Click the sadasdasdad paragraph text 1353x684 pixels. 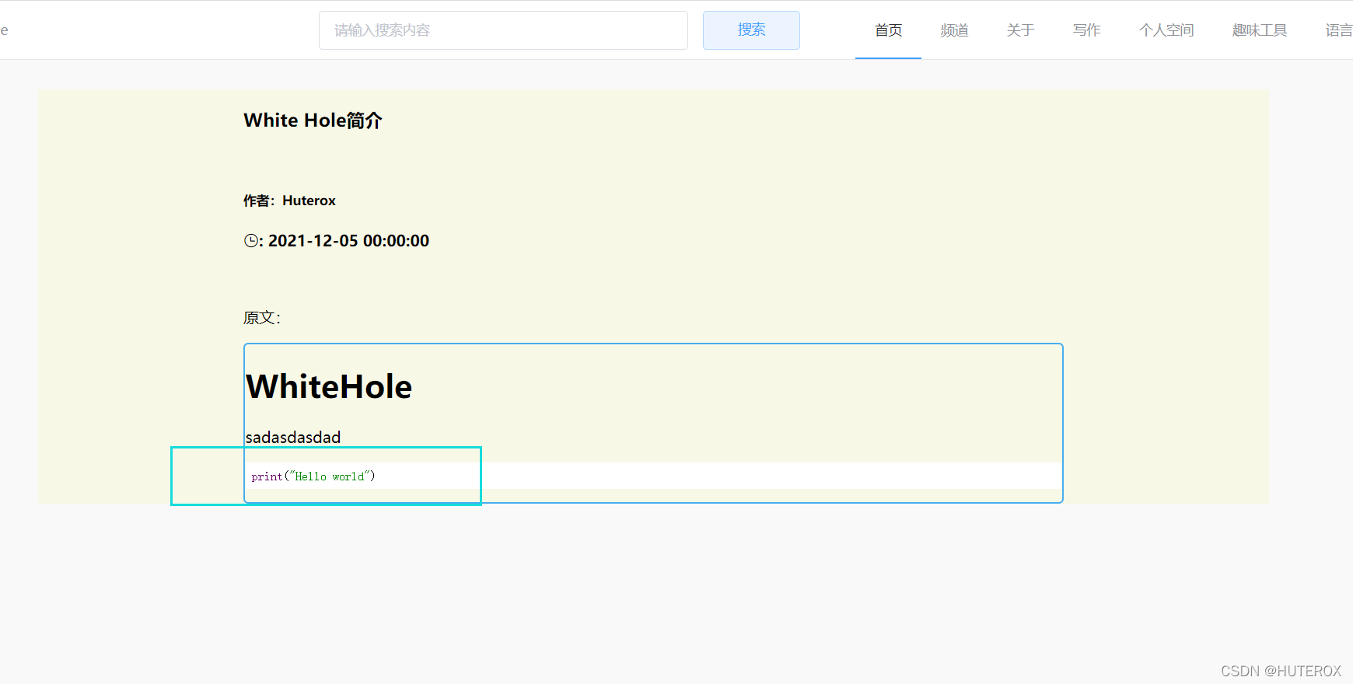(x=293, y=438)
